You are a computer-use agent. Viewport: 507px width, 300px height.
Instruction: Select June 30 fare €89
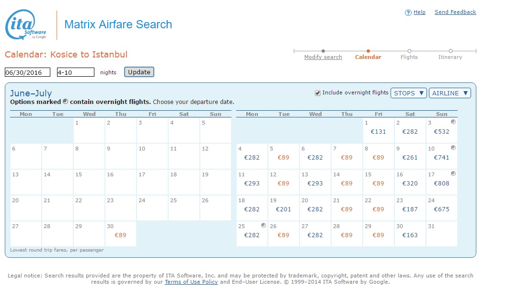coord(120,235)
